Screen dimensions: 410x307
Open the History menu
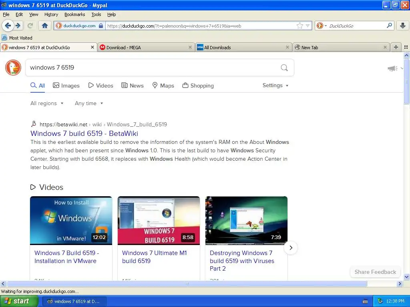click(51, 14)
